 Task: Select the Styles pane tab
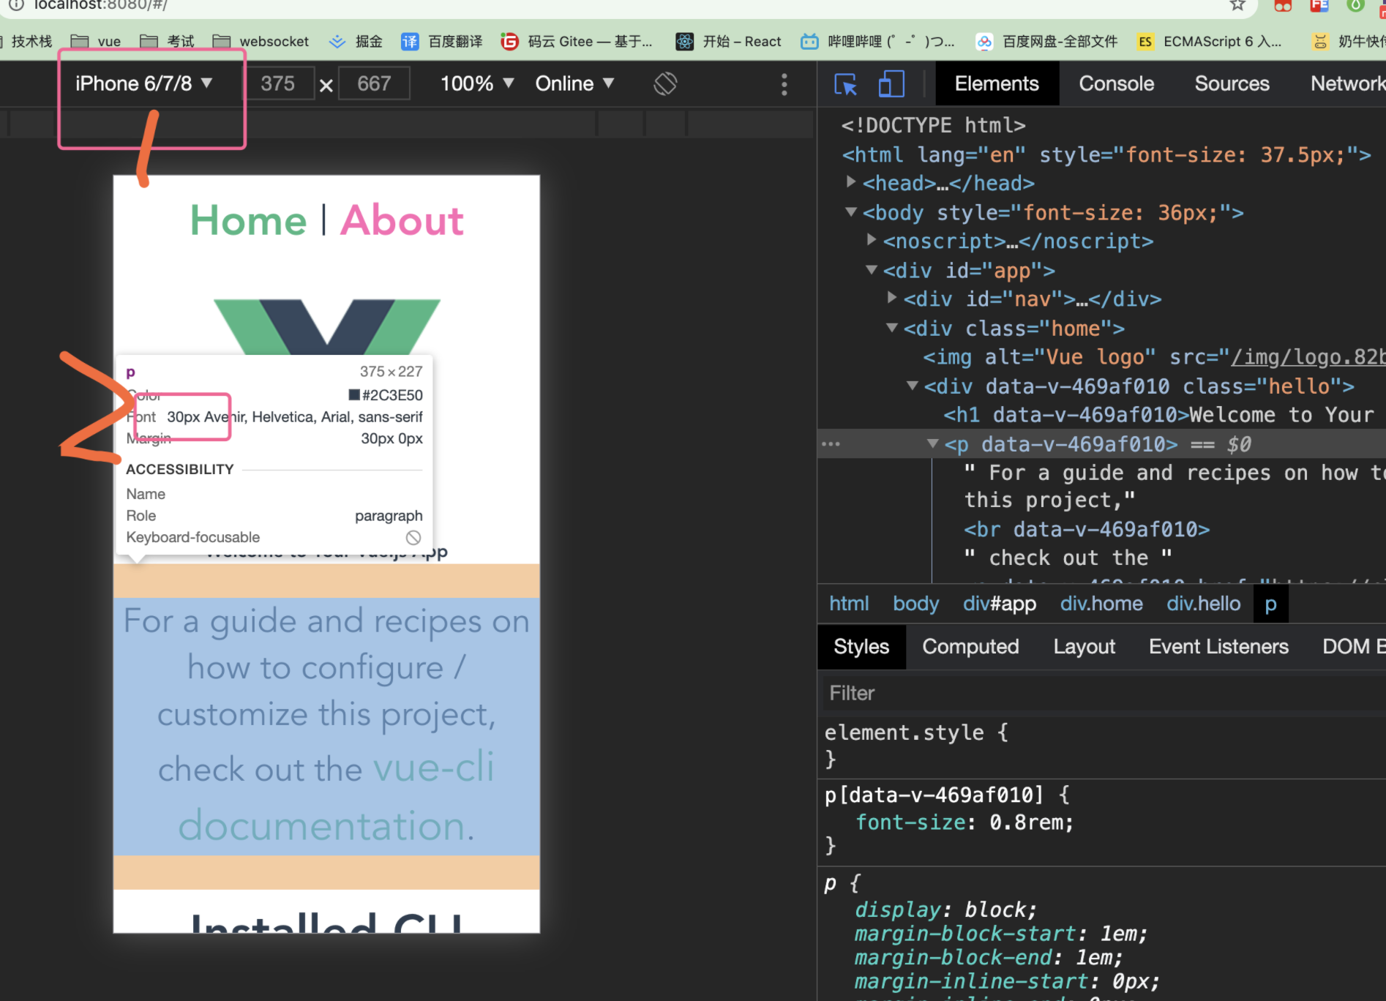[861, 647]
